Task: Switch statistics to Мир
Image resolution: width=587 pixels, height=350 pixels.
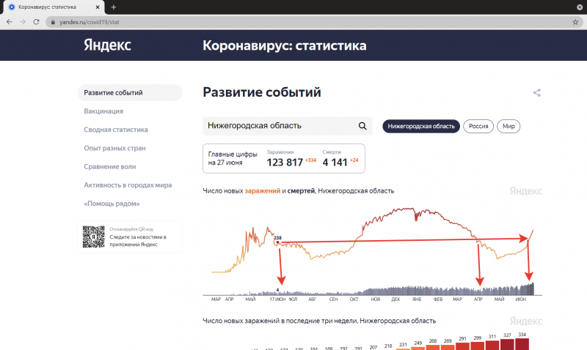Action: [x=508, y=126]
